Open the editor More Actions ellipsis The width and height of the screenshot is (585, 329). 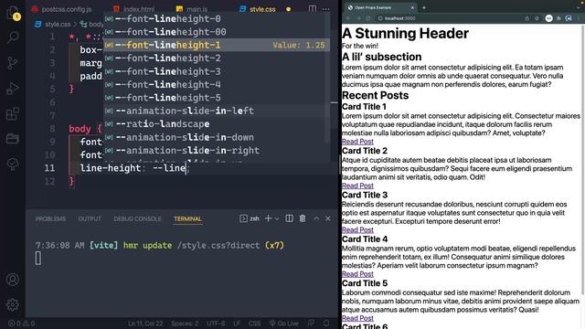pos(325,9)
